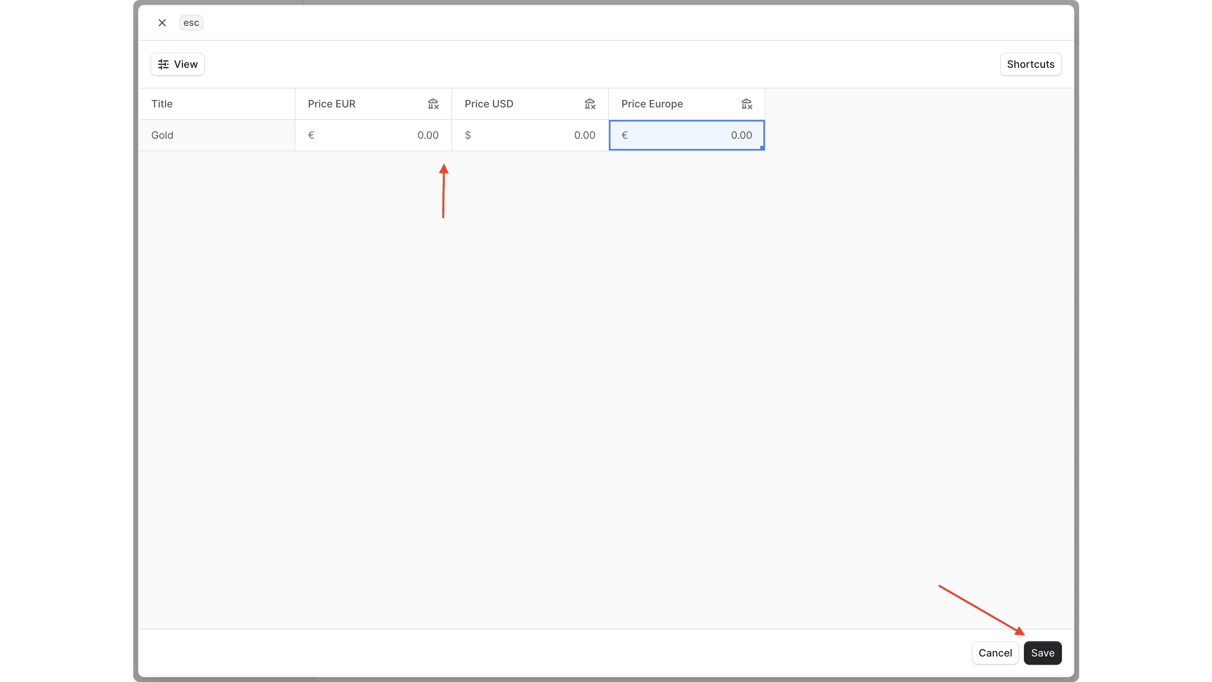Remove the Price USD column via its bank icon

tap(590, 103)
